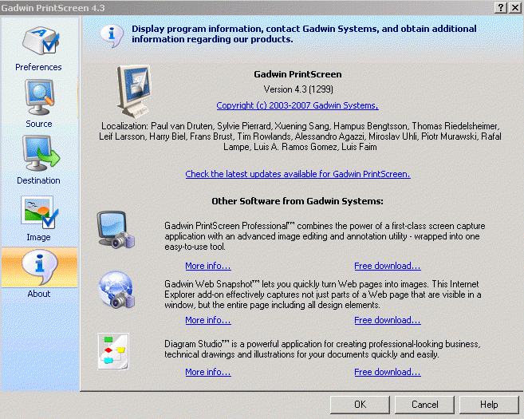The height and width of the screenshot is (419, 524).
Task: Switch to the Source tab label
Action: (x=39, y=124)
